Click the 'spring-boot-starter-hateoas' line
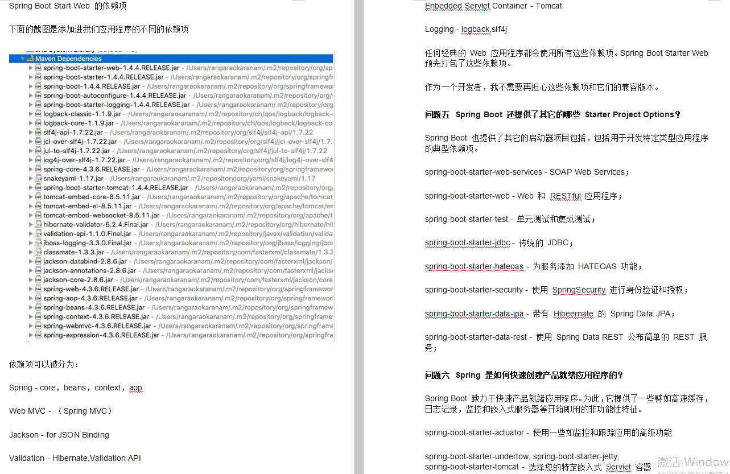 [x=533, y=266]
